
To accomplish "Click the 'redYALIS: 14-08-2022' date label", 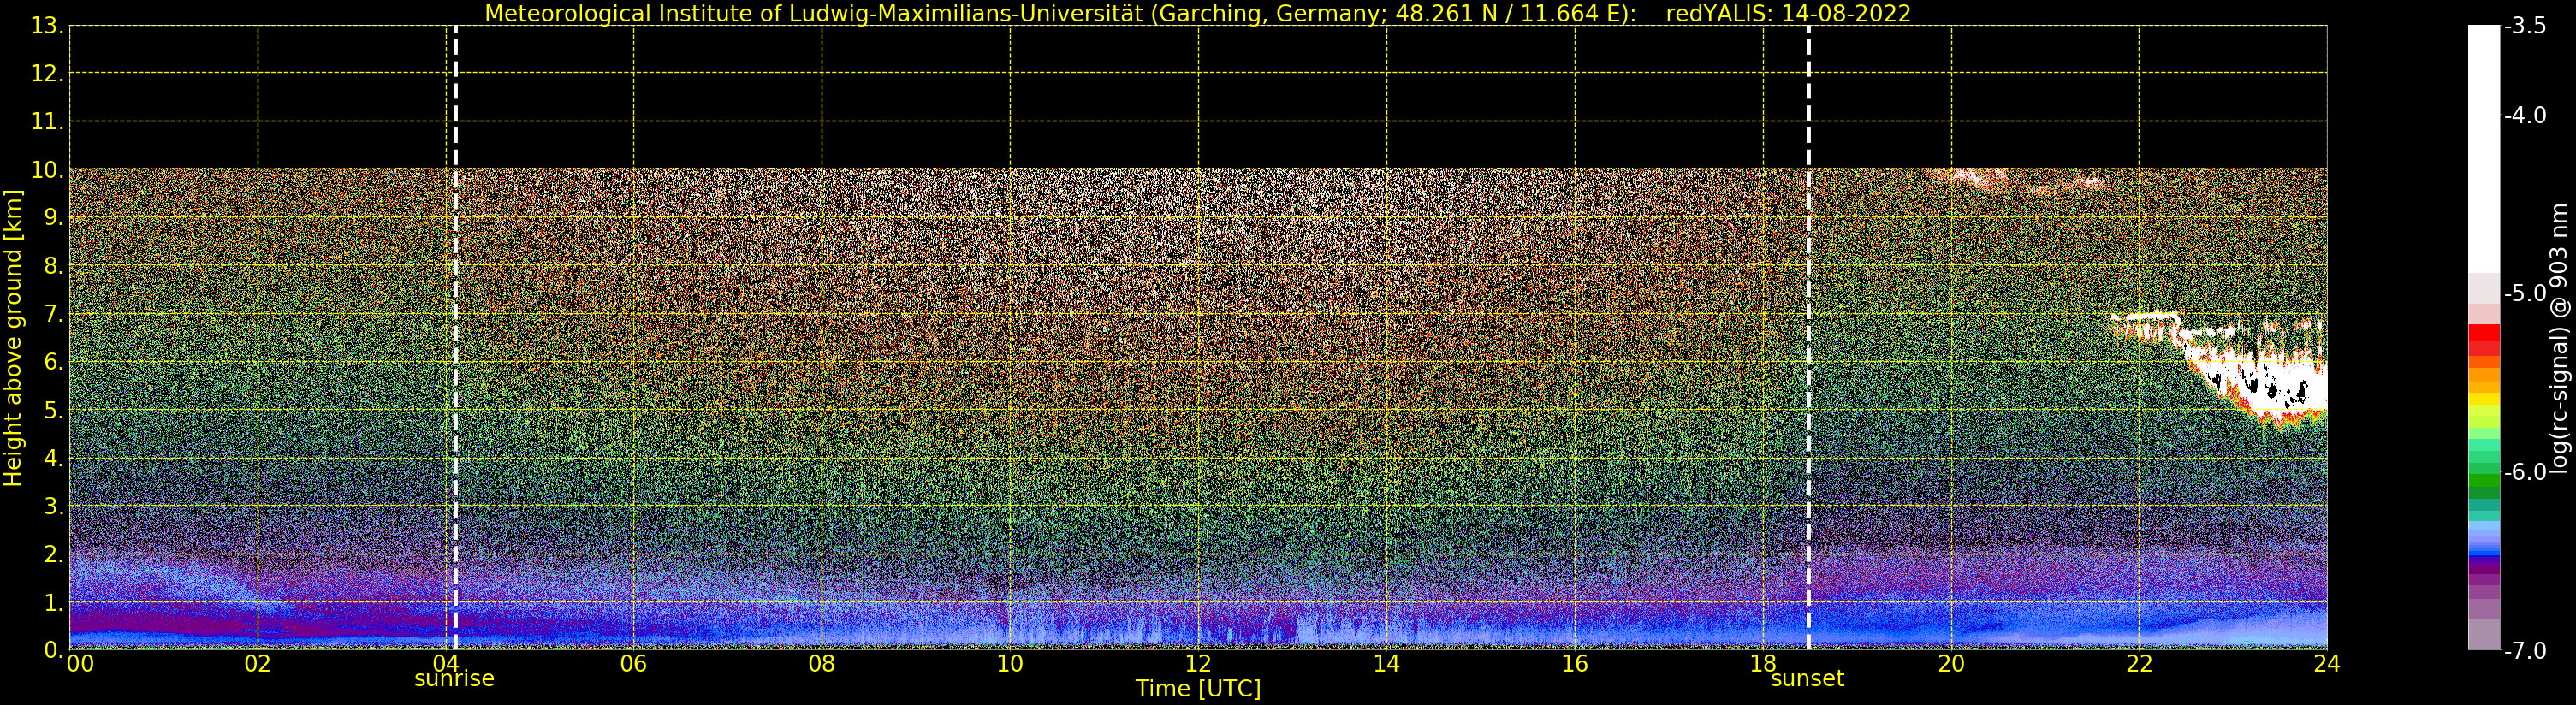I will tap(1789, 14).
